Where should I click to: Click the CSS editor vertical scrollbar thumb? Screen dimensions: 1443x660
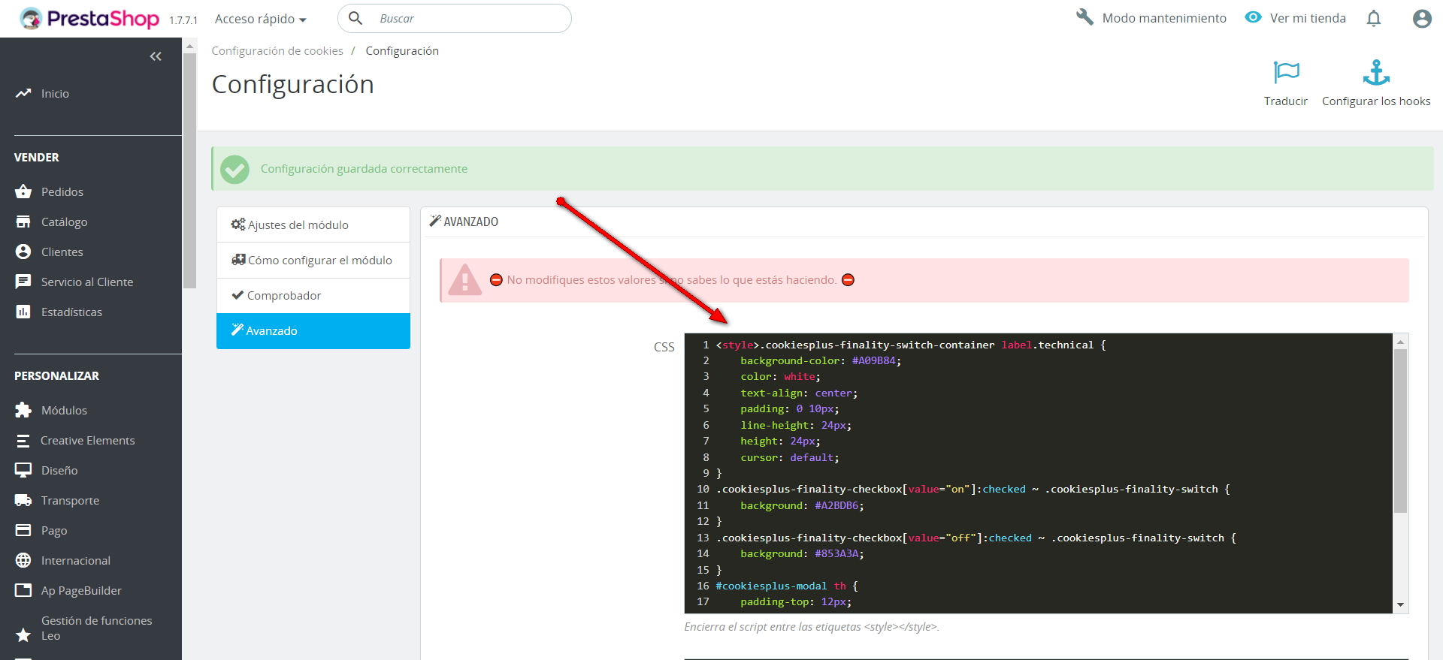(x=1400, y=431)
